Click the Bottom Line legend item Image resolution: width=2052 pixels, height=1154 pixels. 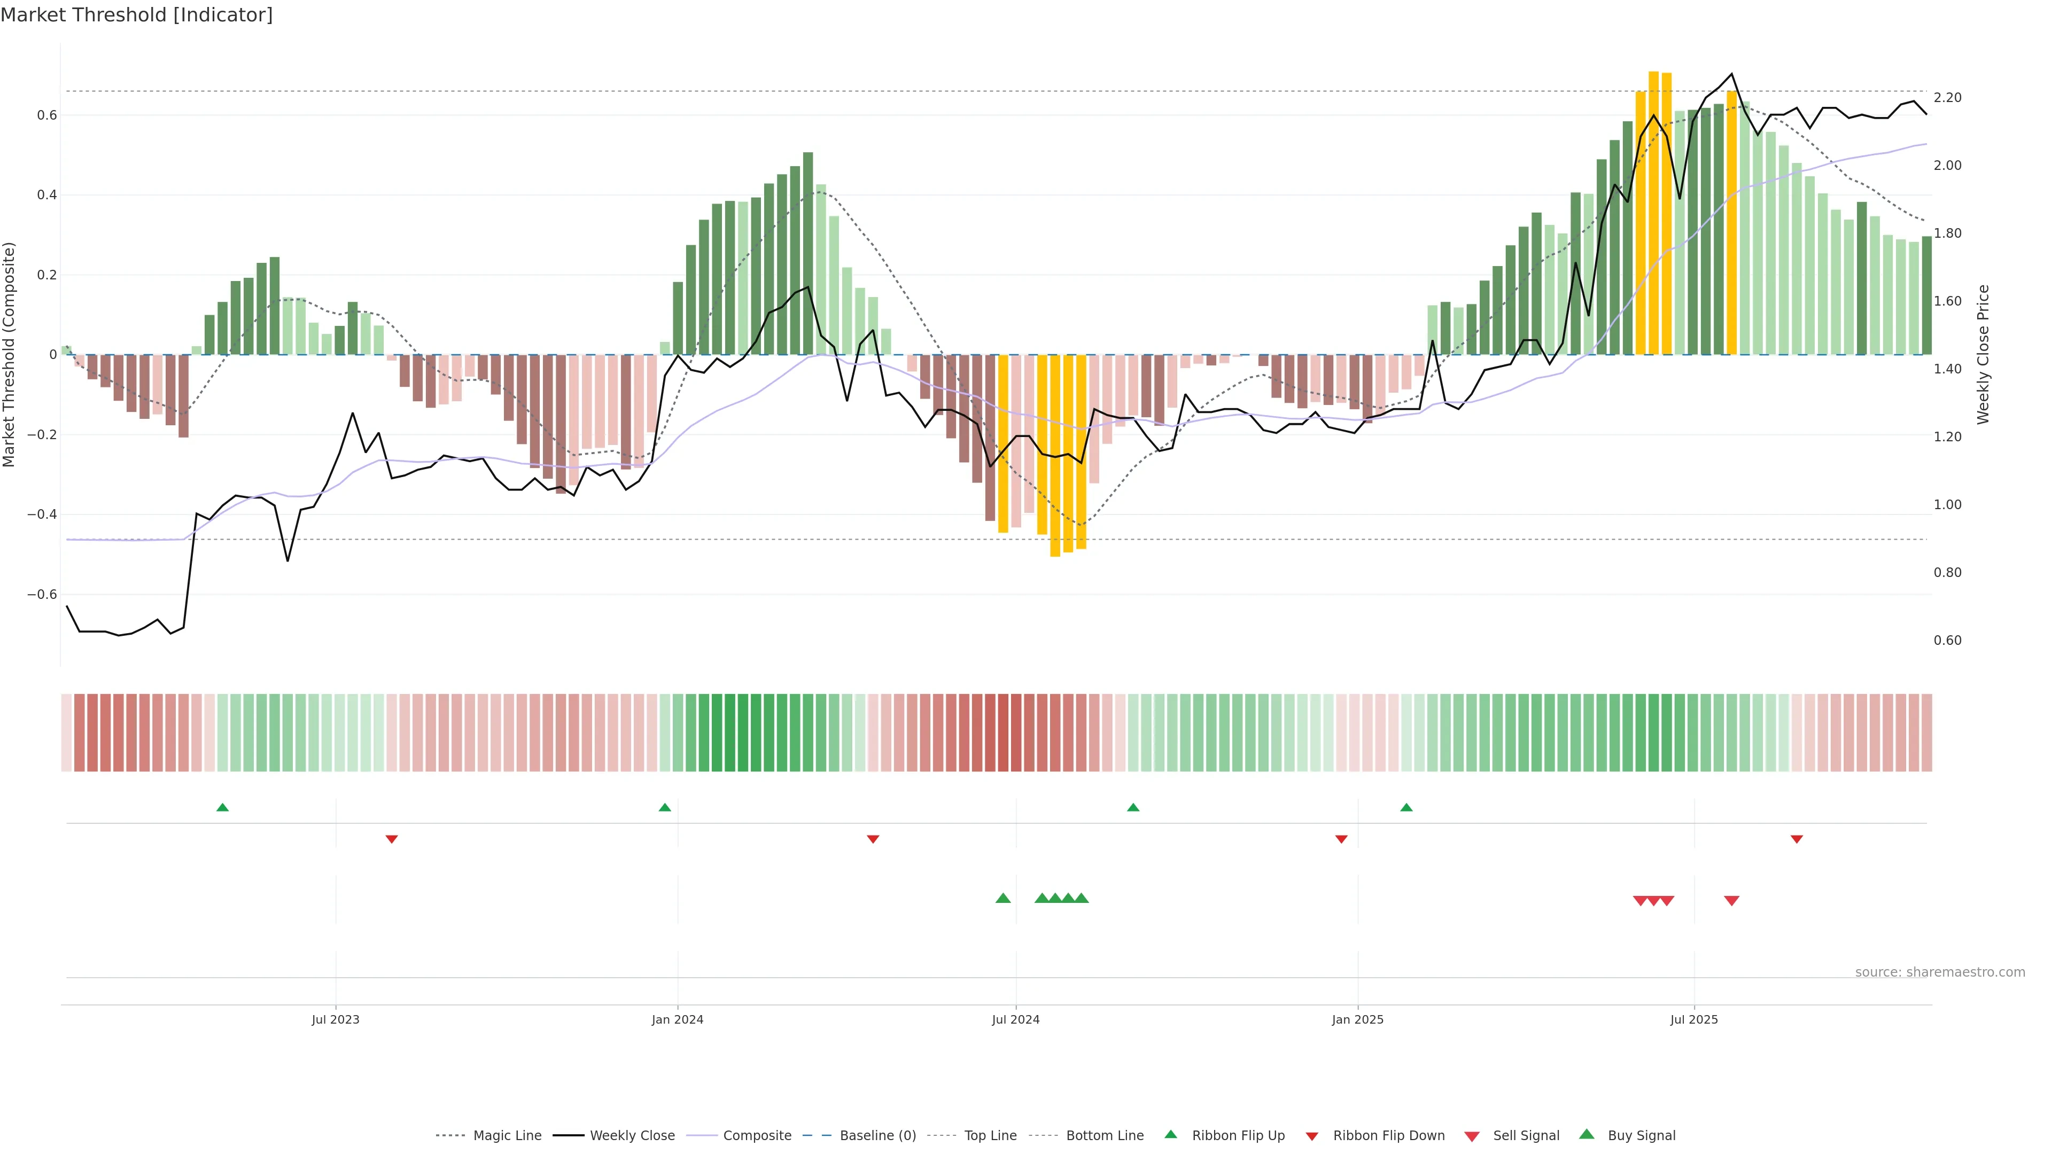1104,1136
